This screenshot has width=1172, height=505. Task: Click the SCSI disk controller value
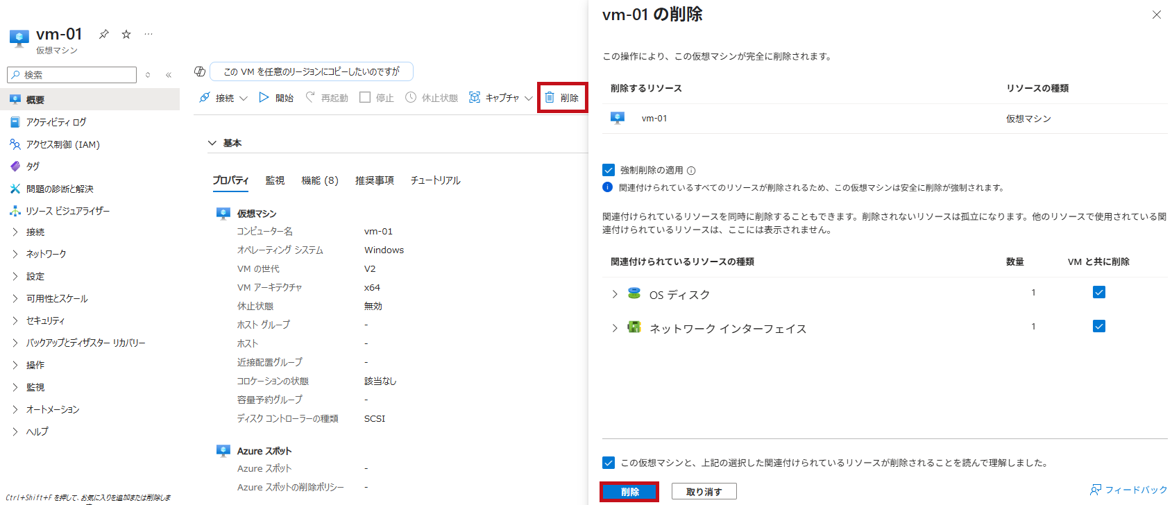[x=375, y=419]
